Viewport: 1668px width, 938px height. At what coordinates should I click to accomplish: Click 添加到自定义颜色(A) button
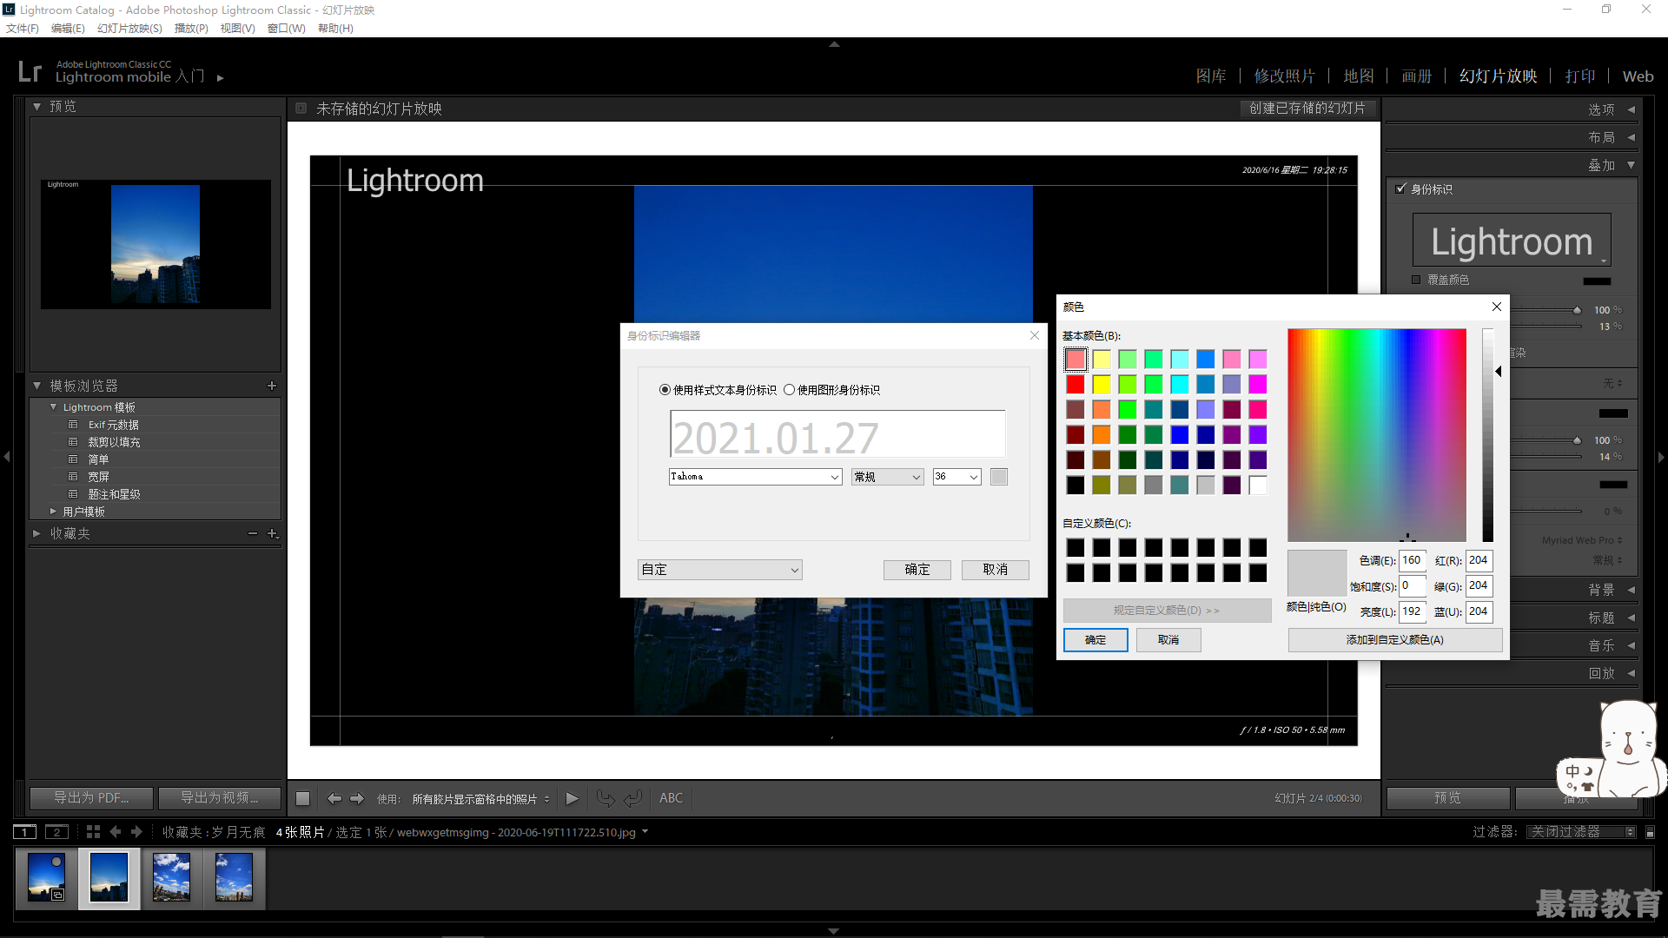[1395, 640]
